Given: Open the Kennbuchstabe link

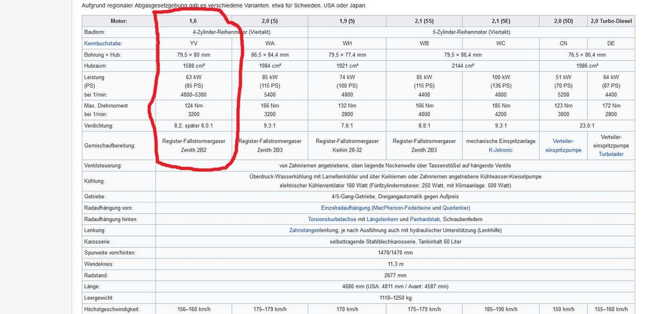Looking at the screenshot, I should (103, 43).
